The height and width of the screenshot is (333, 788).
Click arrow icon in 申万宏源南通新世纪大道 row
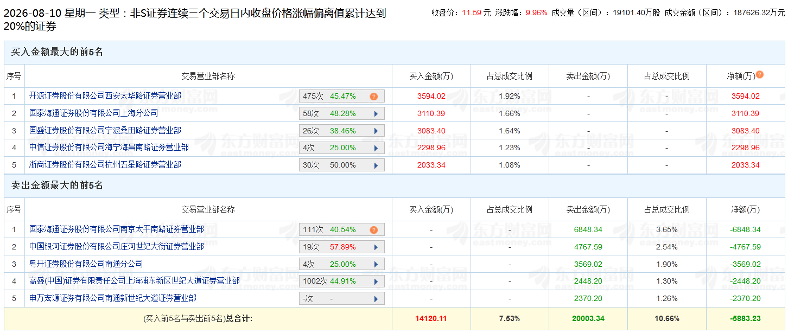pyautogui.click(x=376, y=299)
